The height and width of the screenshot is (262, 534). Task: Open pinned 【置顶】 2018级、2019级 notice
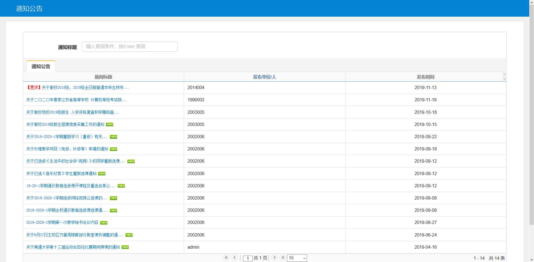pyautogui.click(x=77, y=87)
